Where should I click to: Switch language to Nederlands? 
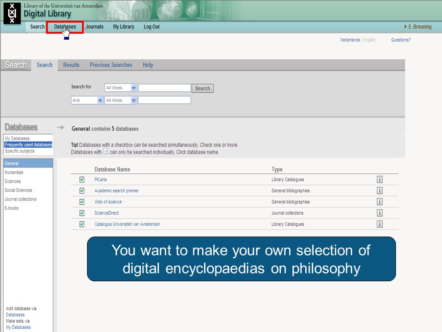[x=350, y=40]
